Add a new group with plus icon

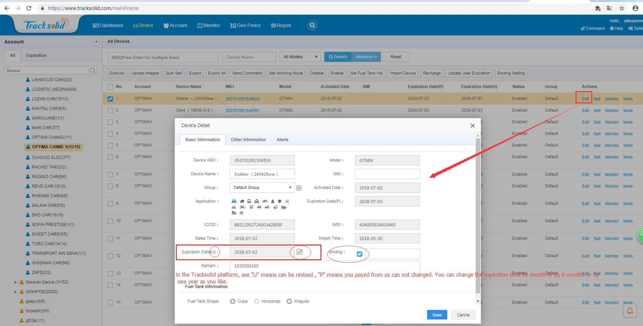click(299, 188)
